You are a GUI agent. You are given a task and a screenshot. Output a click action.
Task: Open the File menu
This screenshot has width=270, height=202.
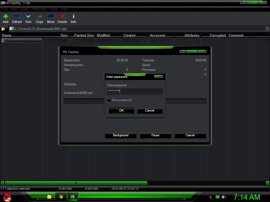pos(4,9)
